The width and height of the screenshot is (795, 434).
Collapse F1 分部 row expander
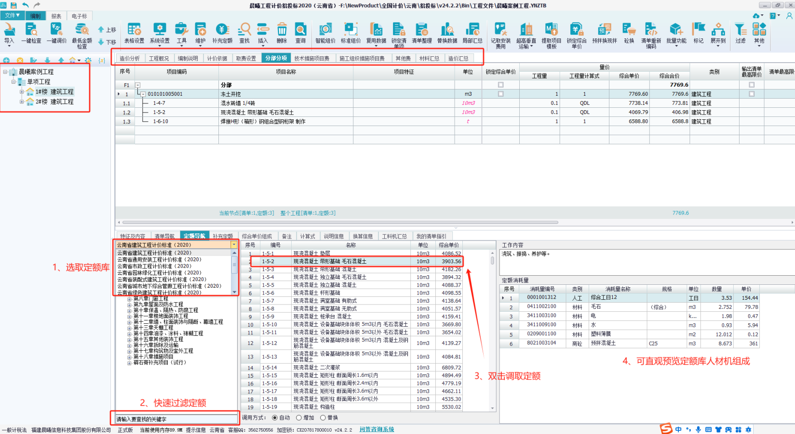pyautogui.click(x=137, y=85)
